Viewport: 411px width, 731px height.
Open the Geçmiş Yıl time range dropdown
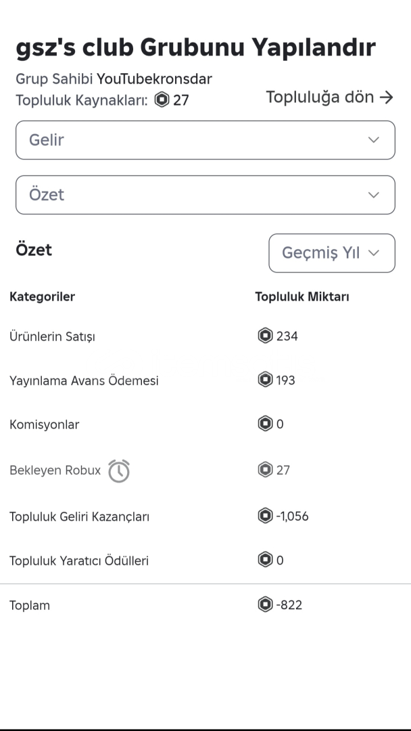(331, 253)
